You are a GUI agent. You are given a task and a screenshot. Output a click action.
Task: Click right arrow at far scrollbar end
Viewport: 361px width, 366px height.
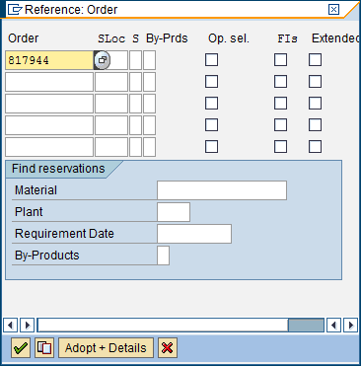(350, 326)
